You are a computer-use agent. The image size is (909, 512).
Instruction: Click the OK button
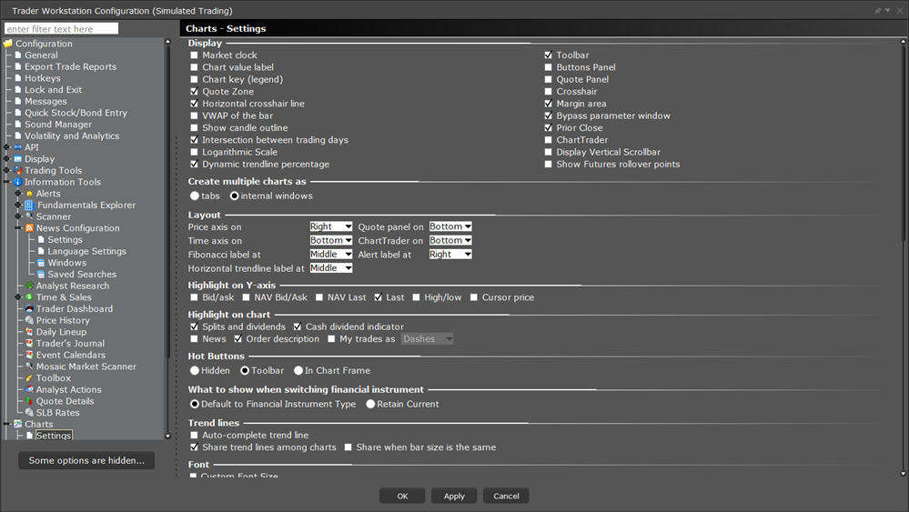[x=402, y=496]
